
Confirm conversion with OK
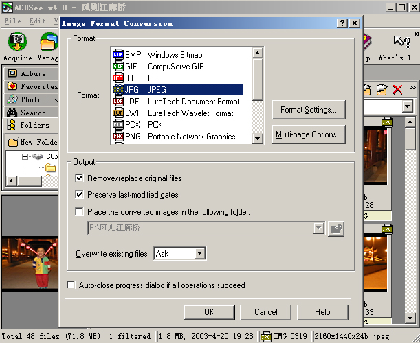pos(209,312)
